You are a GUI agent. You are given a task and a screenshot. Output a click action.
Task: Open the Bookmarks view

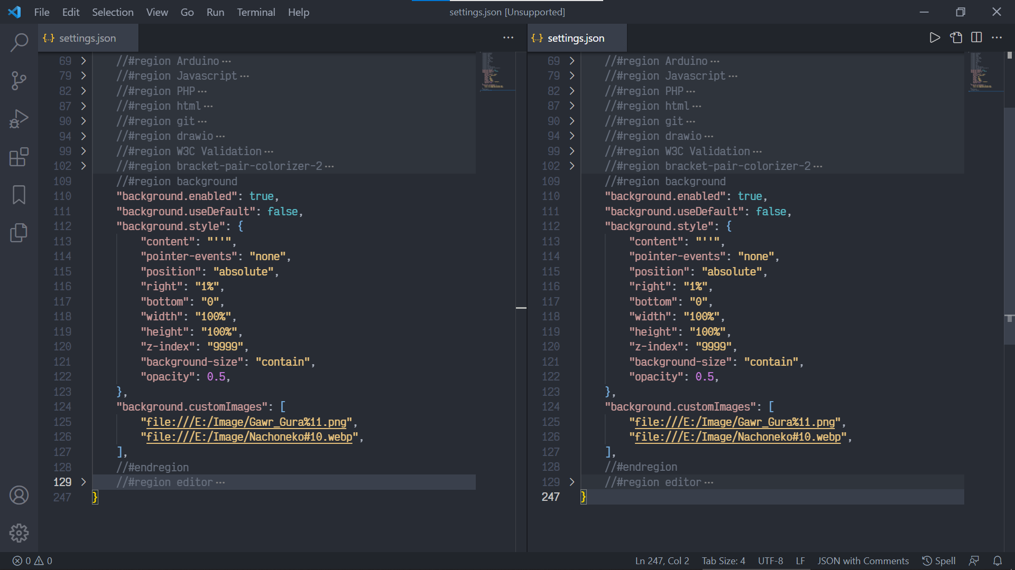(19, 195)
